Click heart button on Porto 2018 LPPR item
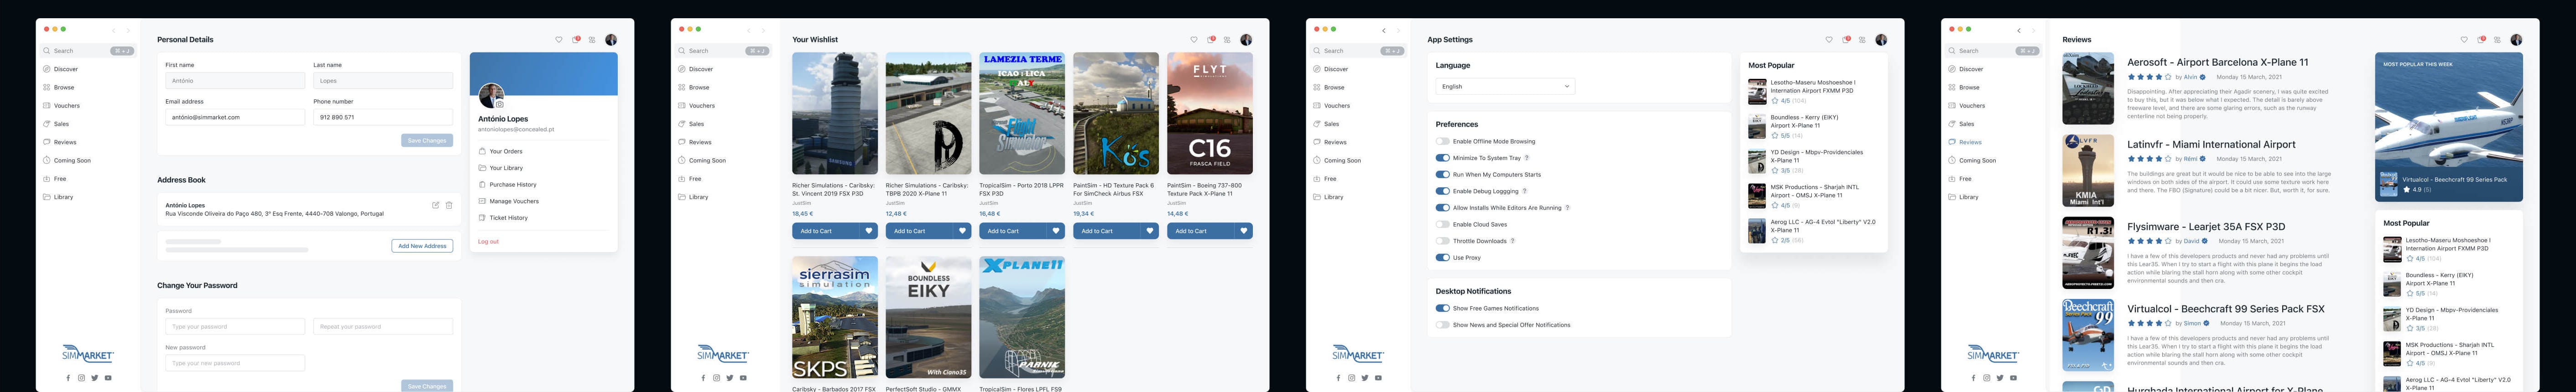2576x392 pixels. (1056, 231)
